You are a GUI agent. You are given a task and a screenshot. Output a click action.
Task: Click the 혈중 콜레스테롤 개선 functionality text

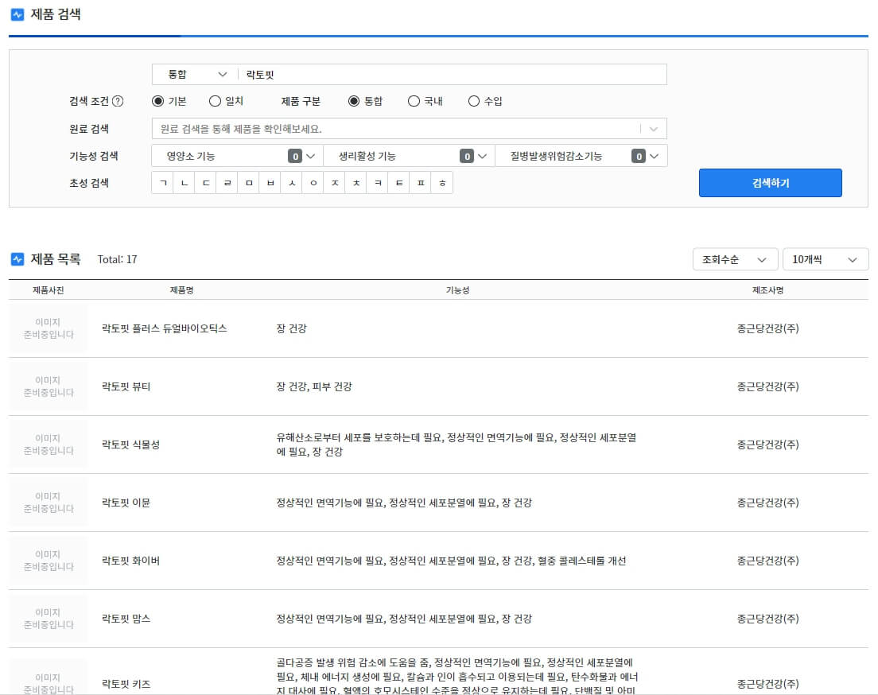click(x=582, y=561)
